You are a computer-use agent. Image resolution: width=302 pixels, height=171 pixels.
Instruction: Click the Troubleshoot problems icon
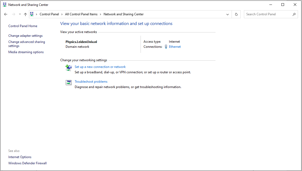[x=69, y=83]
